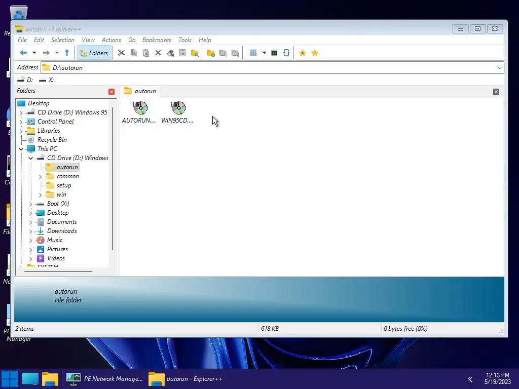Open the Selection menu

(62, 40)
